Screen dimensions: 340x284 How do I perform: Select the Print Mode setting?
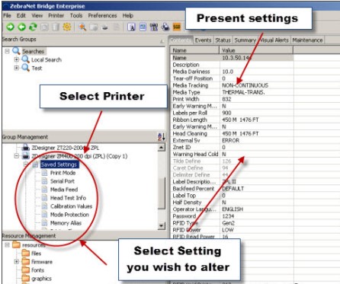point(63,173)
